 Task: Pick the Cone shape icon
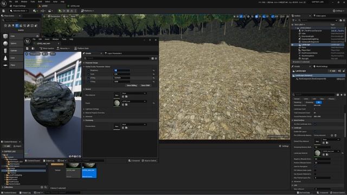click(x=5, y=58)
